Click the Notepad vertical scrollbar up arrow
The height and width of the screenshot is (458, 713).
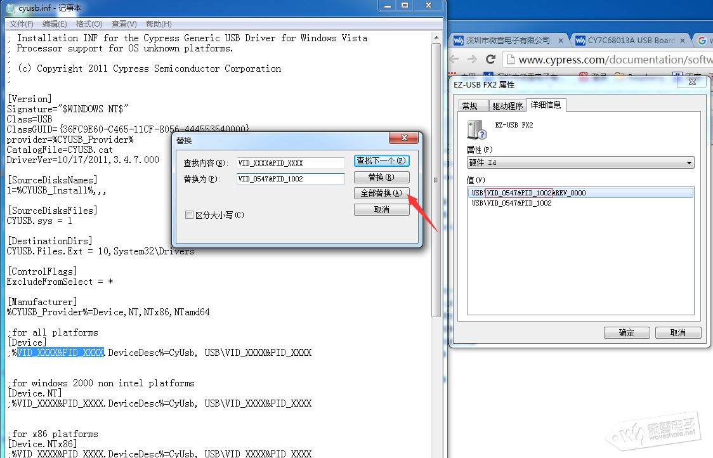436,38
